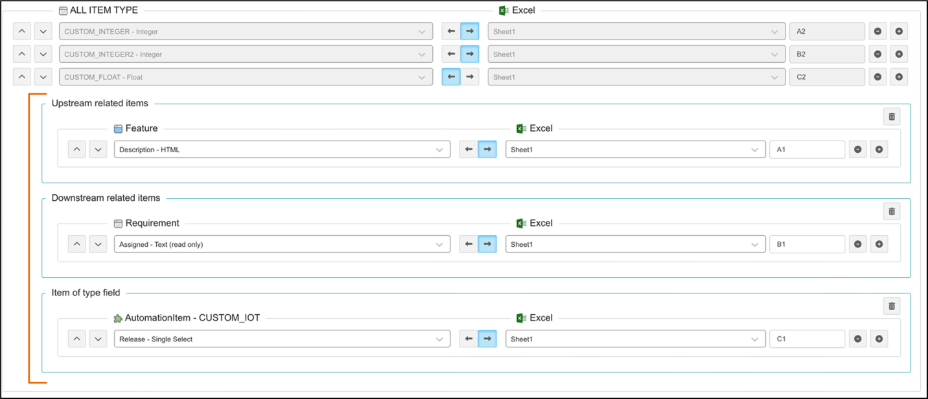Click the B1 cell input field
This screenshot has height=399, width=928.
(x=807, y=244)
